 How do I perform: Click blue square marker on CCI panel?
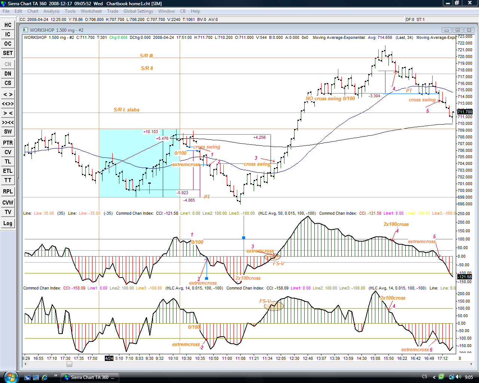(x=244, y=238)
